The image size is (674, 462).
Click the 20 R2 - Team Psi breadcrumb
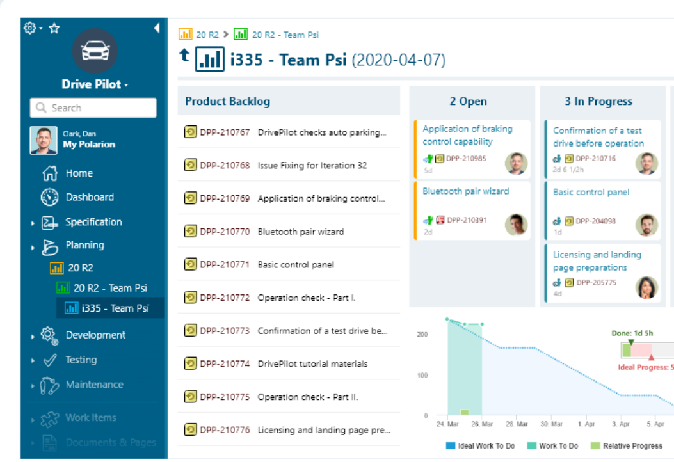tap(285, 35)
